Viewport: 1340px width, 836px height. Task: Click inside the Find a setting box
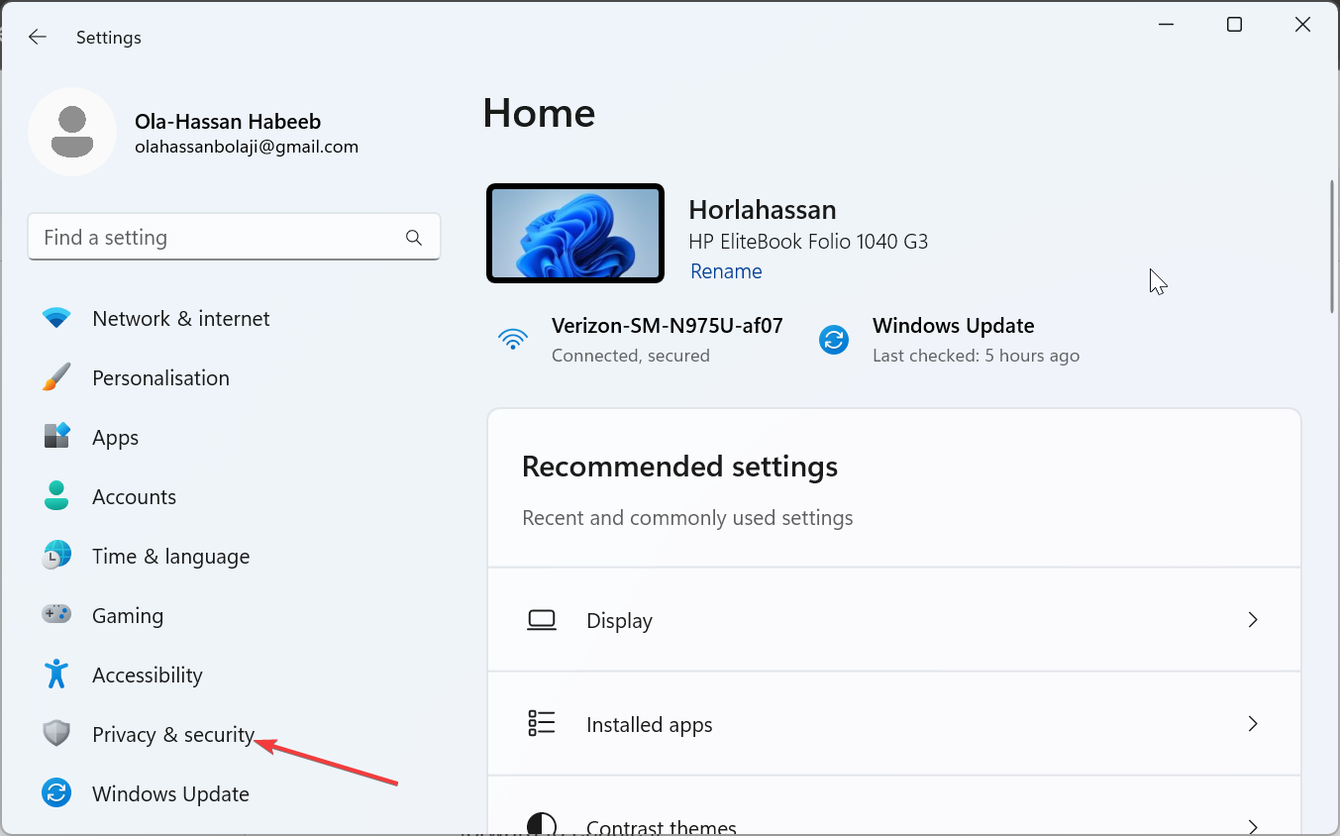[x=198, y=237]
